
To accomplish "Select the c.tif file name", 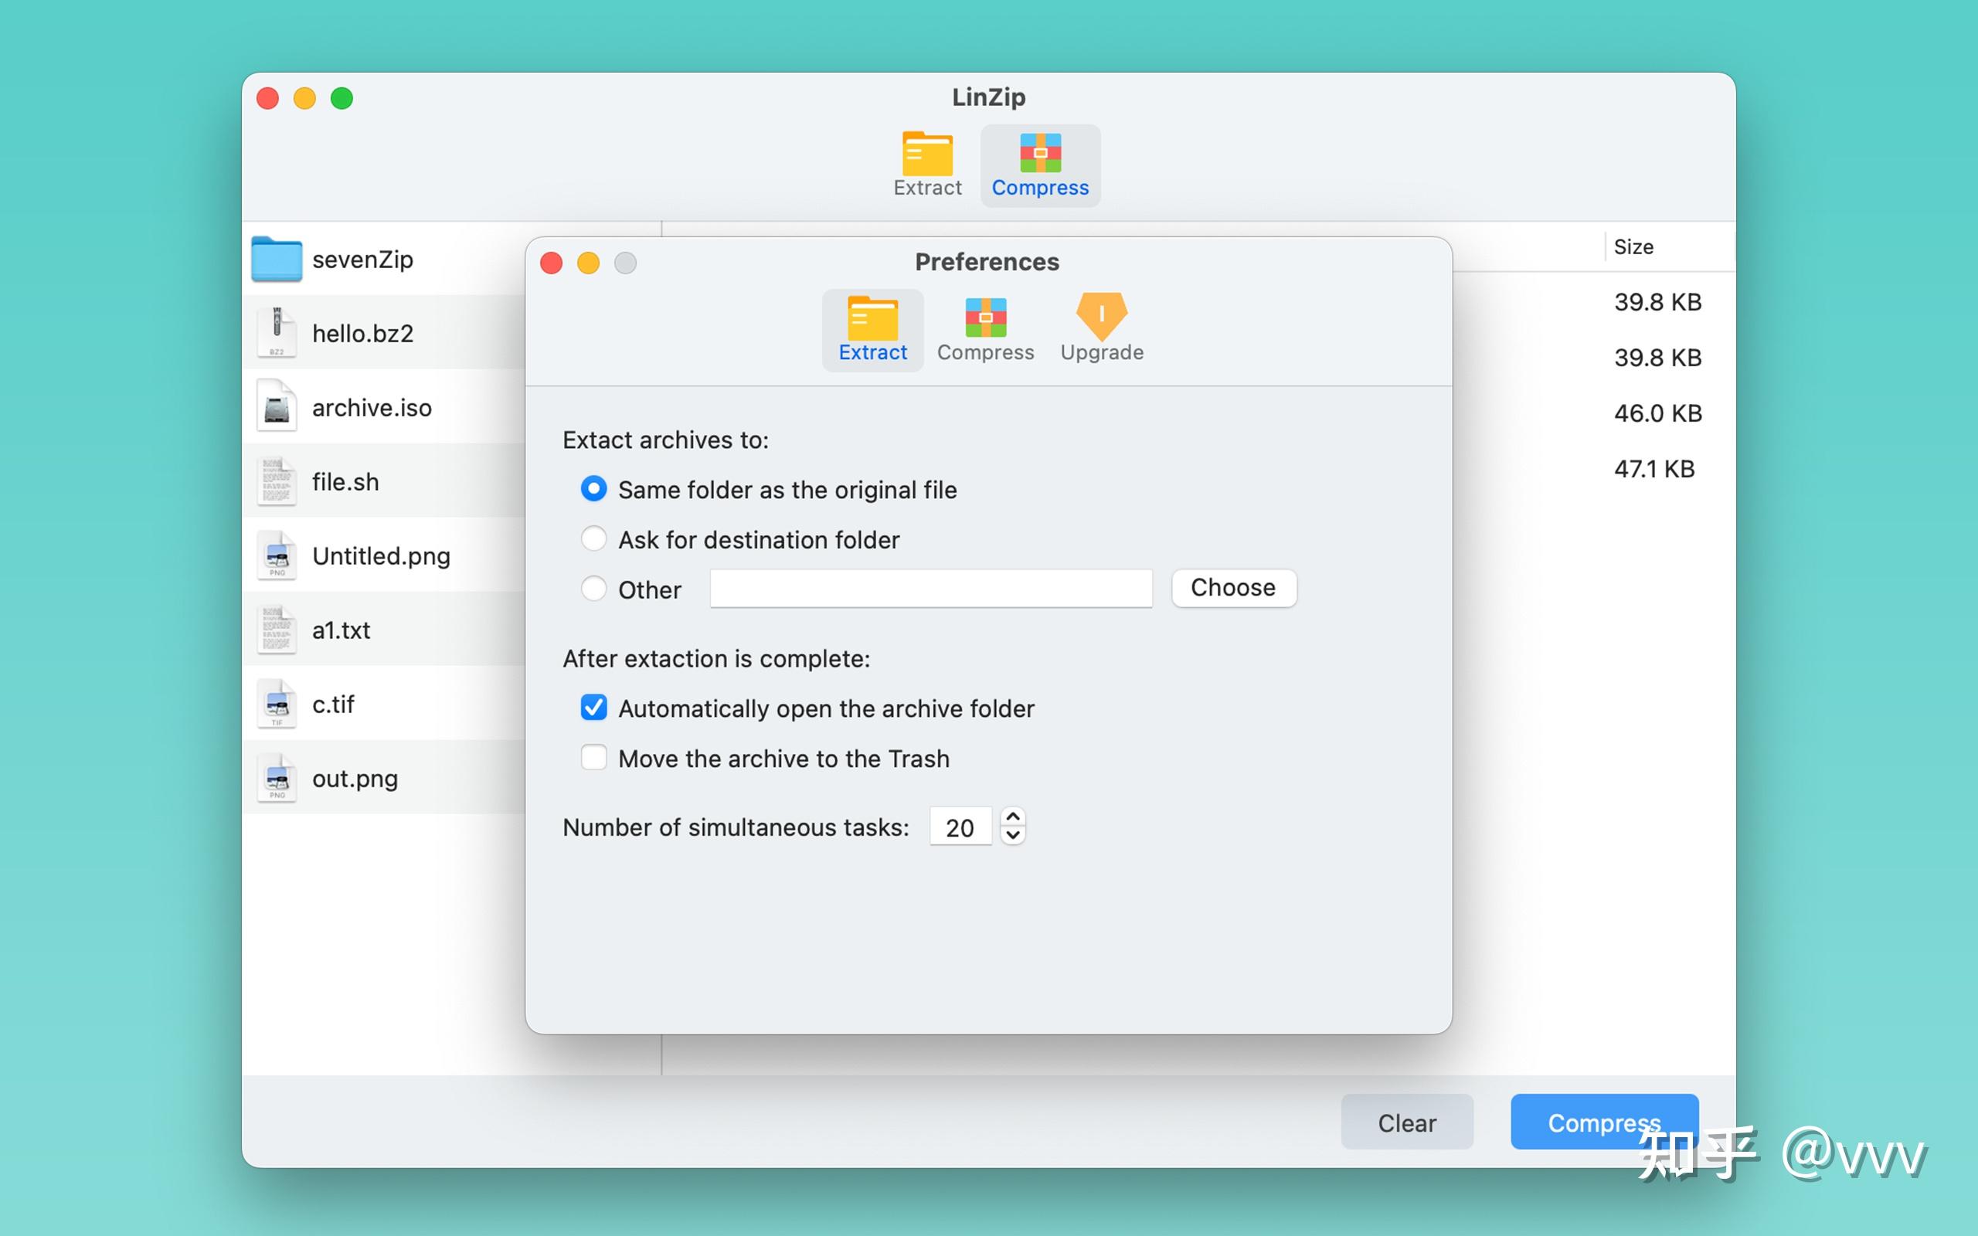I will coord(334,704).
